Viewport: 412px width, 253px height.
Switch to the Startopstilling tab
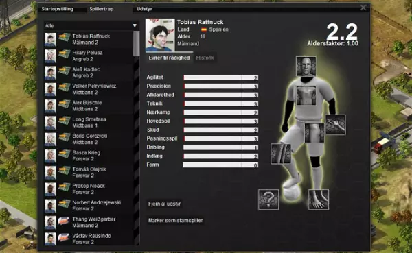pyautogui.click(x=58, y=9)
